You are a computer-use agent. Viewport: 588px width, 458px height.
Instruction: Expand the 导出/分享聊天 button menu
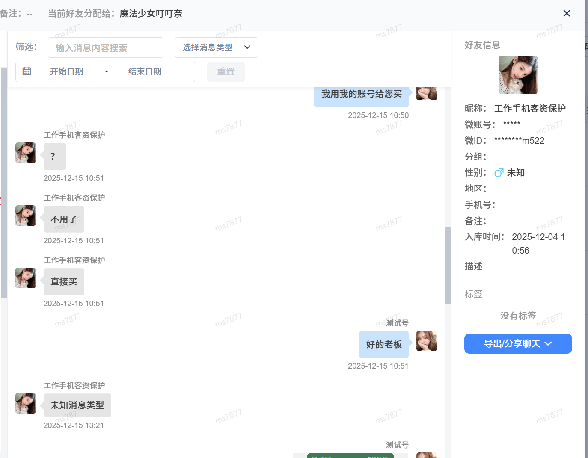click(x=518, y=344)
